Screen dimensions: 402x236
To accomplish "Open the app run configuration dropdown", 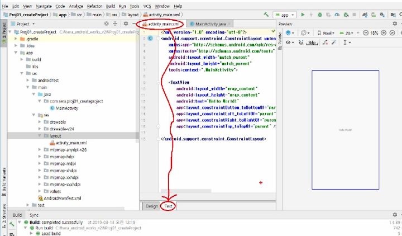I will 285,15.
